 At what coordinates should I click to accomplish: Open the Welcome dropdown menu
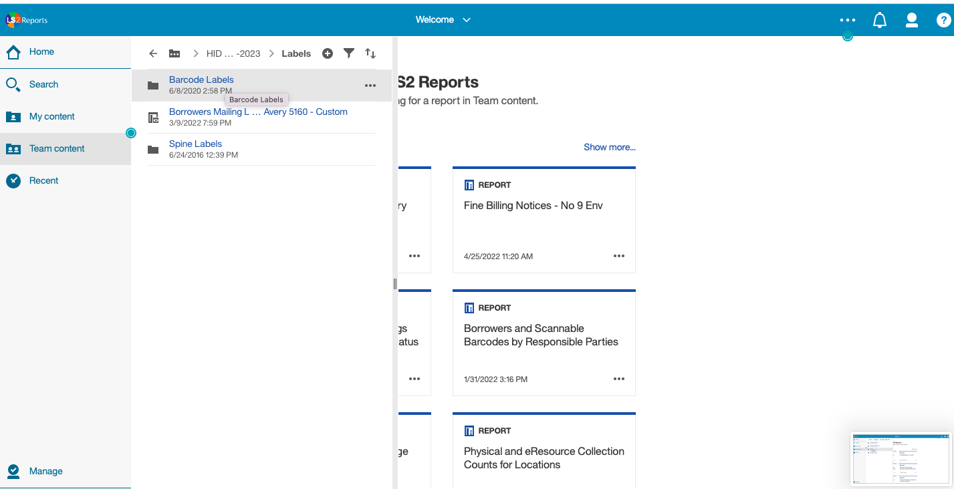click(443, 20)
